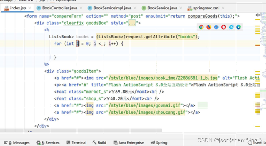Expand the folded style attribute "..."
Viewport: 266px width, 146px height.
(132, 23)
